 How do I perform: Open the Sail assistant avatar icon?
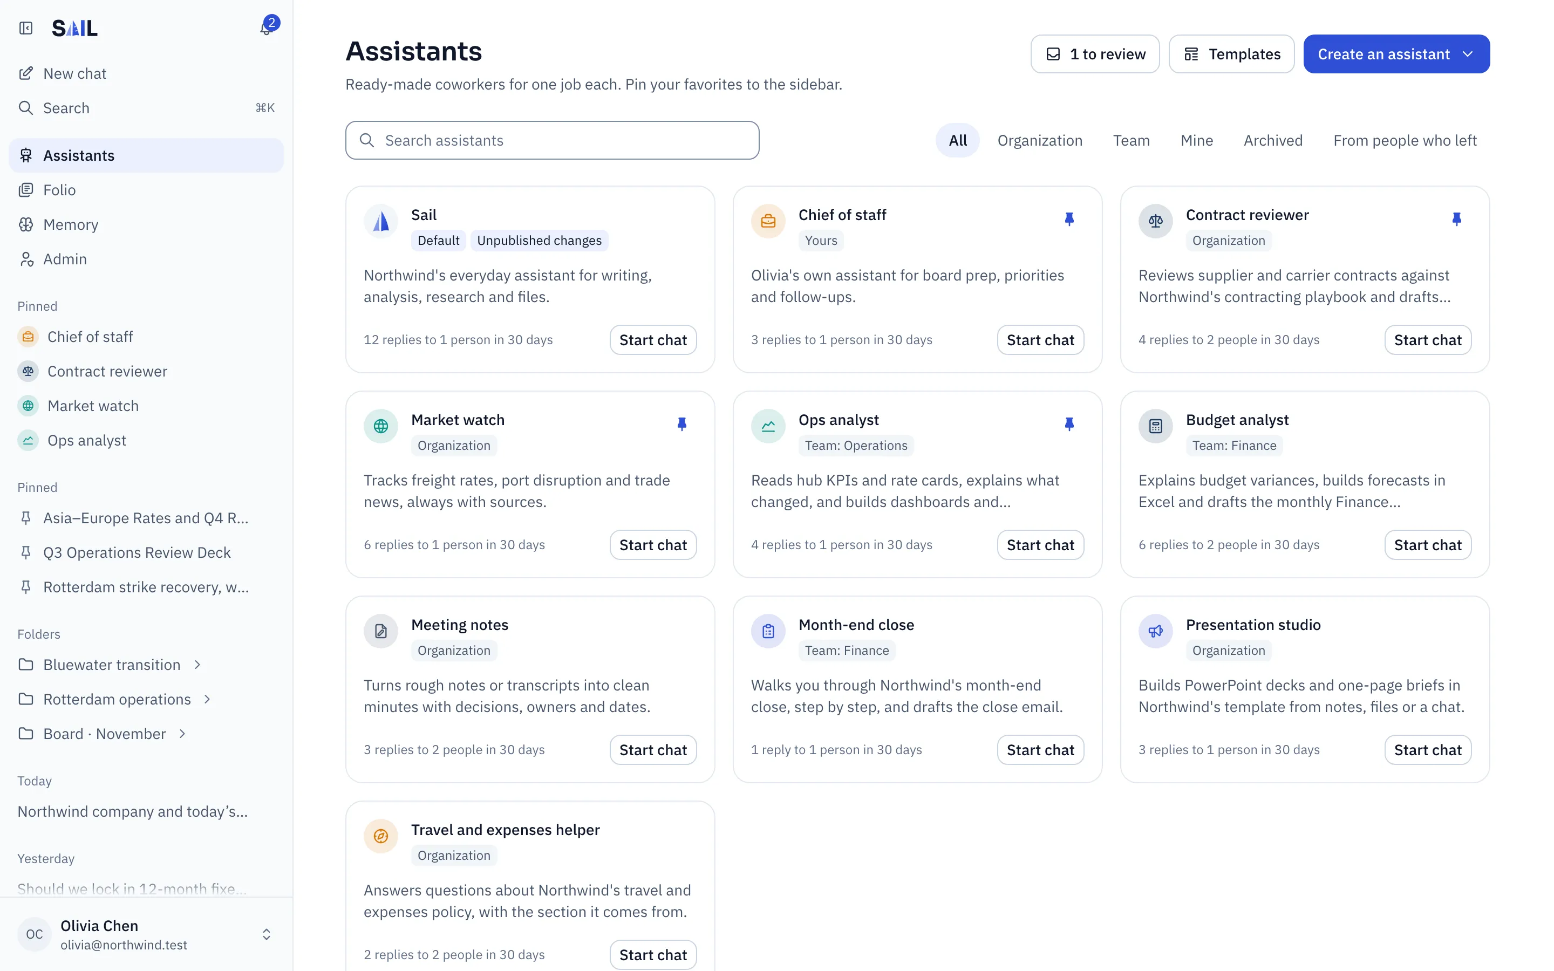[x=381, y=222]
